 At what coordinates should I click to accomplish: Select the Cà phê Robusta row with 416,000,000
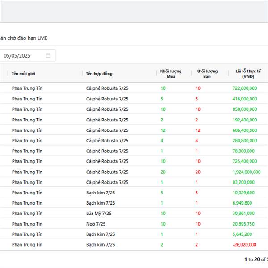point(134,99)
